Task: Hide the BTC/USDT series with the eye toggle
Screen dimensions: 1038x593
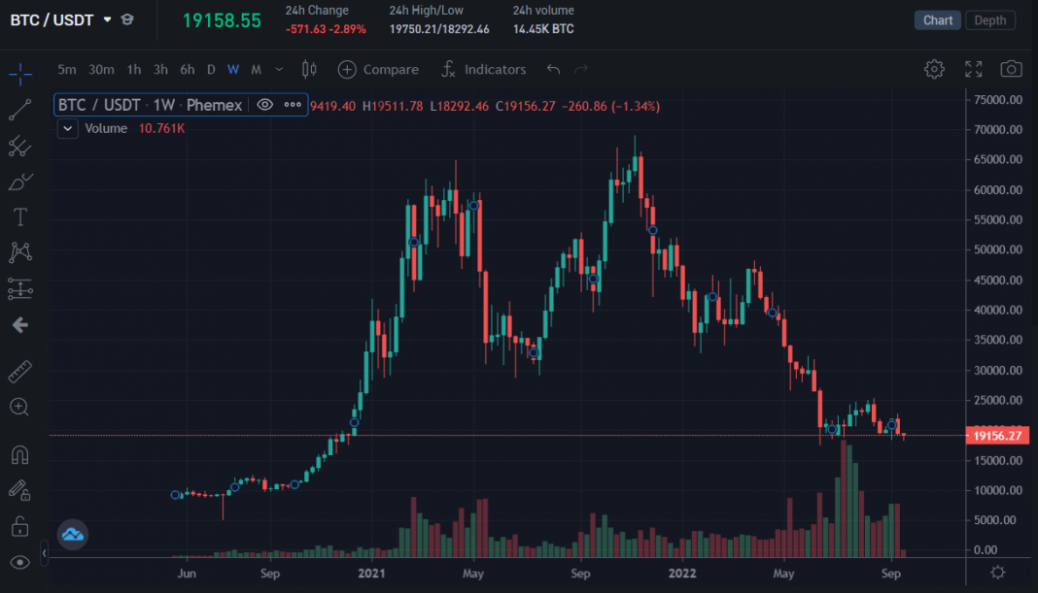Action: pyautogui.click(x=263, y=105)
